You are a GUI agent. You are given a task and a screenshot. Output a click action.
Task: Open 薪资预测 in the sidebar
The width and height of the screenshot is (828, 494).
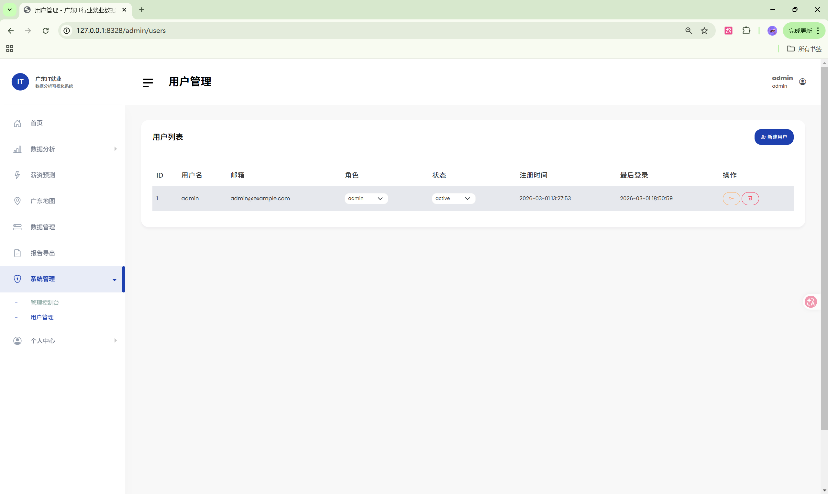coord(43,175)
